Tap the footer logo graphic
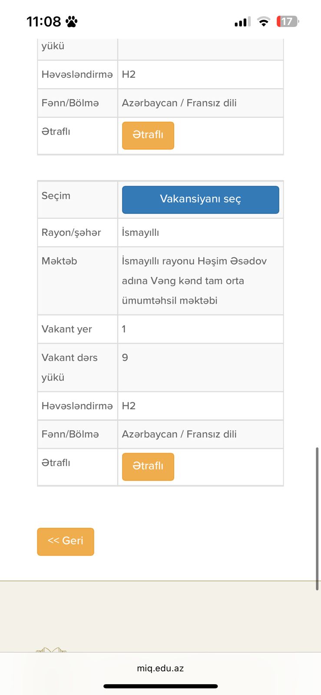The width and height of the screenshot is (321, 695). [x=51, y=650]
